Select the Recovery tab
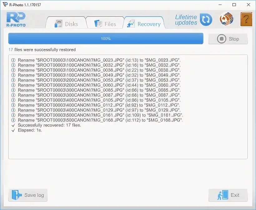The width and height of the screenshot is (256, 210). pyautogui.click(x=145, y=23)
